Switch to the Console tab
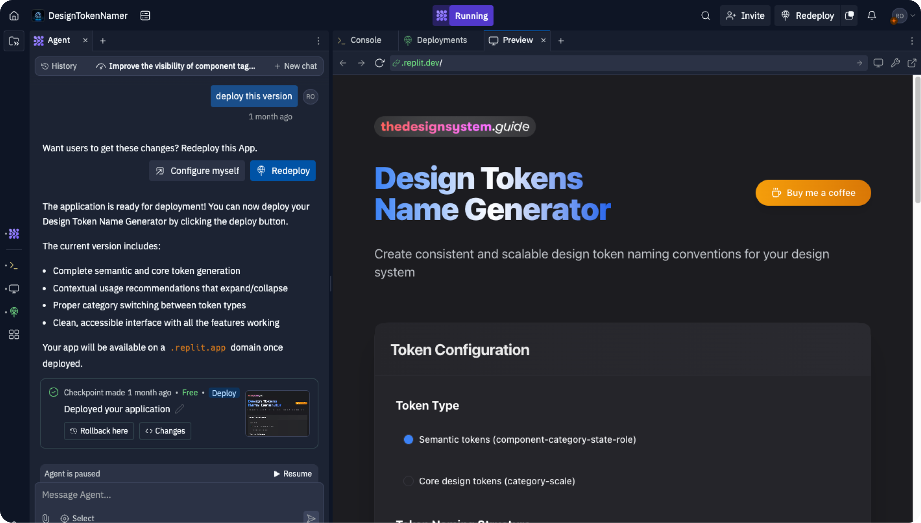Image resolution: width=921 pixels, height=523 pixels. click(365, 40)
